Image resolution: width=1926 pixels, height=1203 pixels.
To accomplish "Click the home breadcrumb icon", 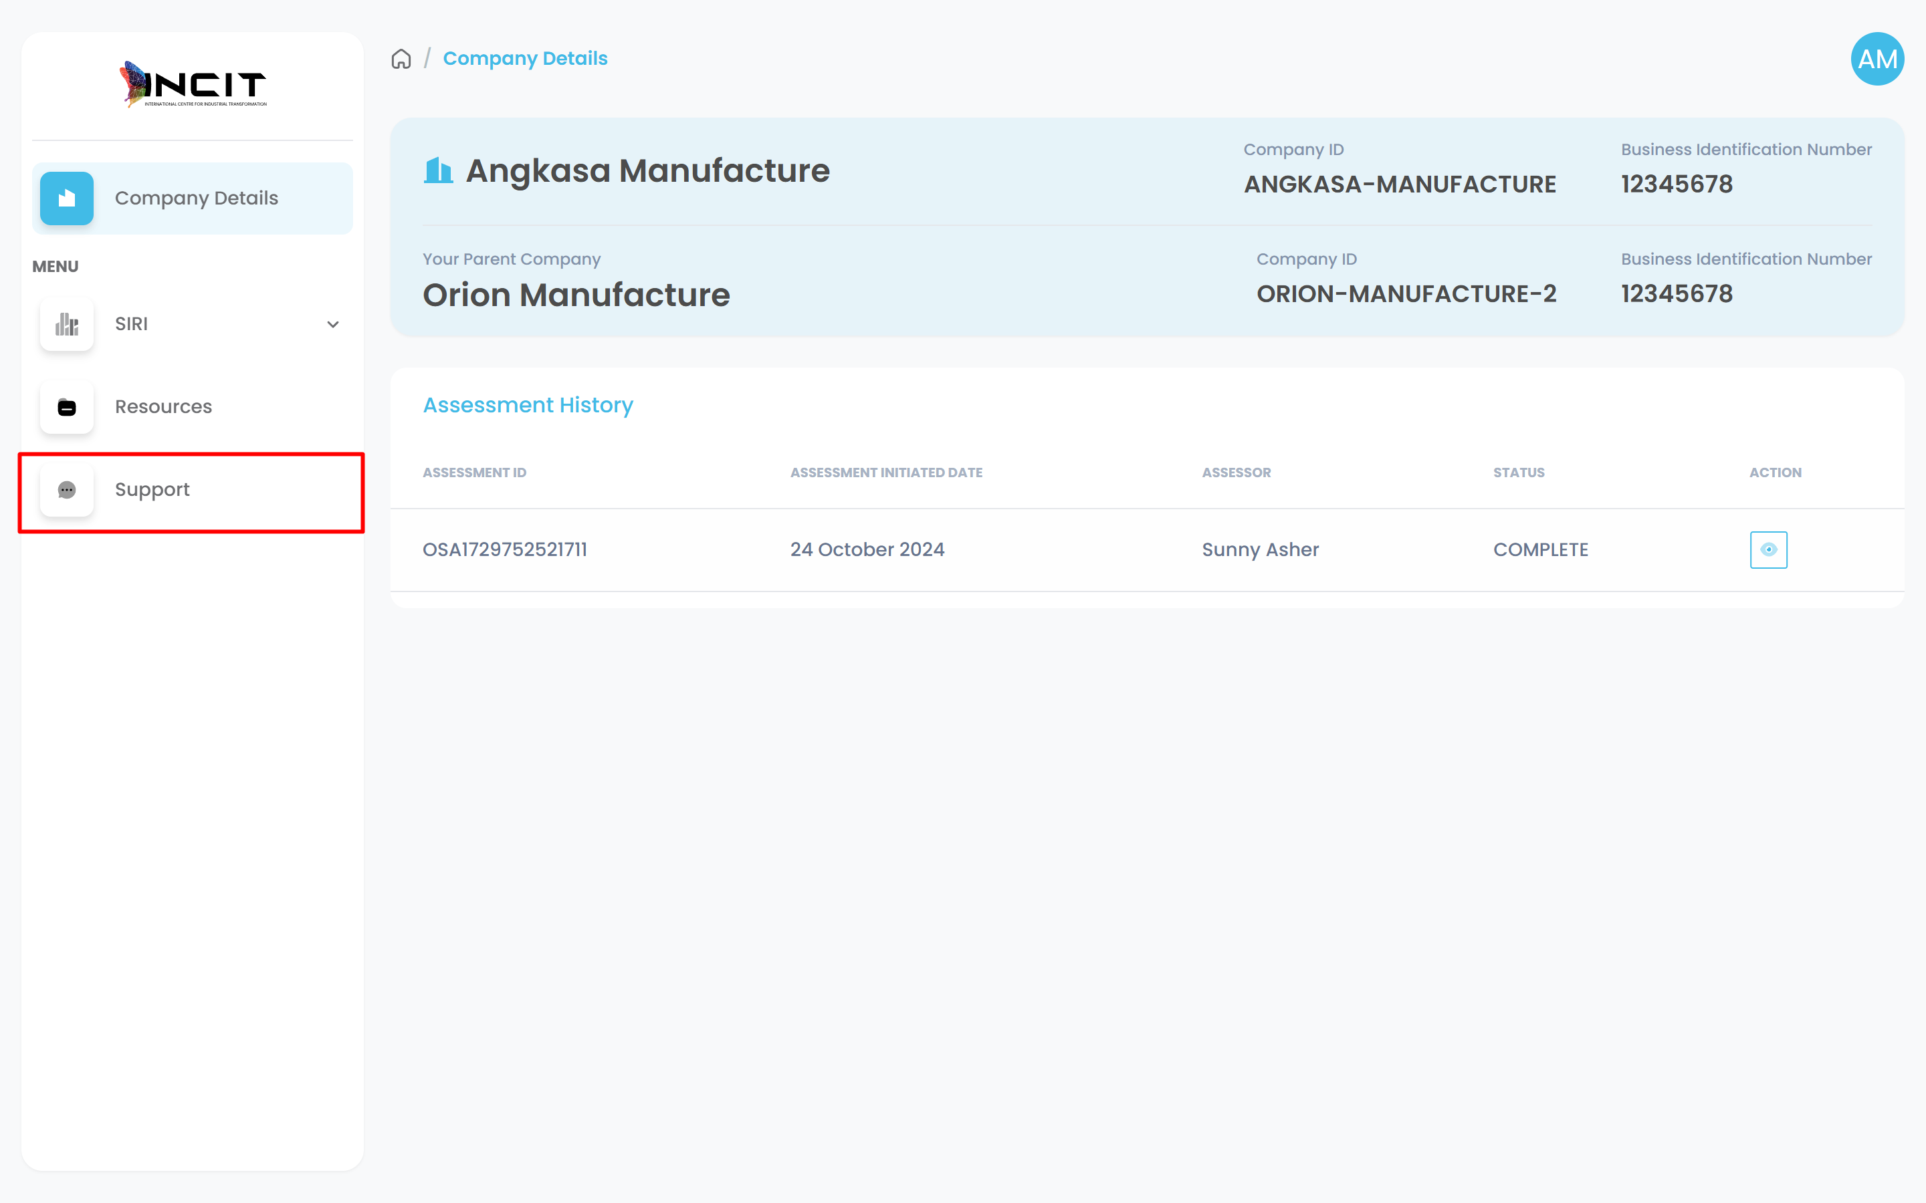I will click(x=401, y=59).
